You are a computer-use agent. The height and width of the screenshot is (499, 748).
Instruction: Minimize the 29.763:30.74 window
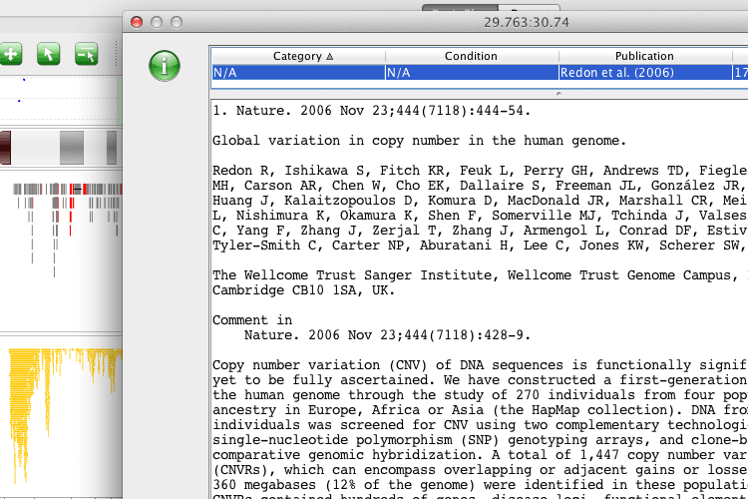[x=157, y=22]
